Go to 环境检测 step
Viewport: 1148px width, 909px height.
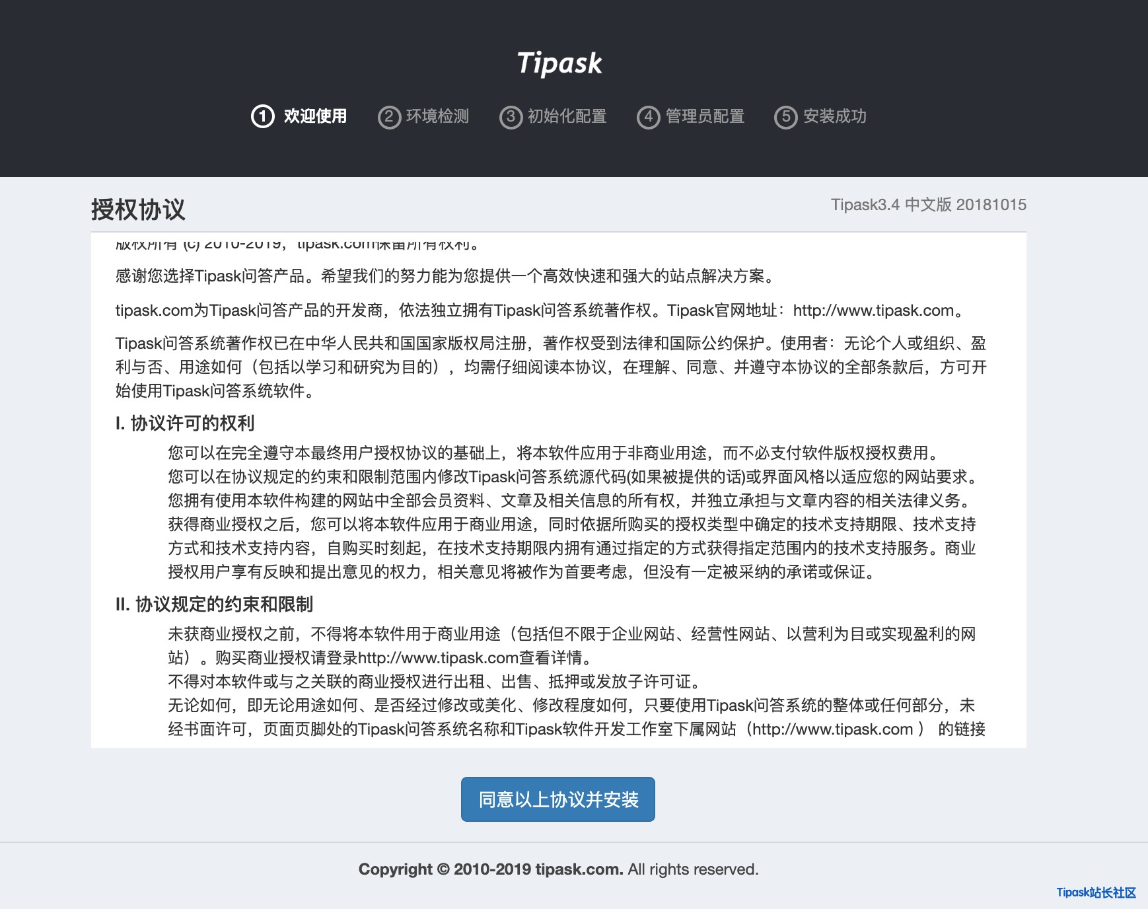[437, 116]
